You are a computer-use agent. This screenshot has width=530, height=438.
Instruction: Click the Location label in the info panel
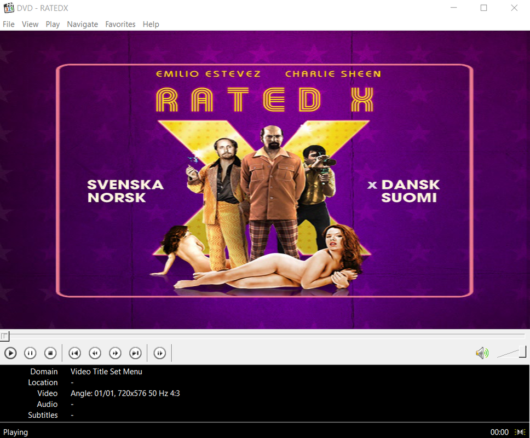(43, 383)
